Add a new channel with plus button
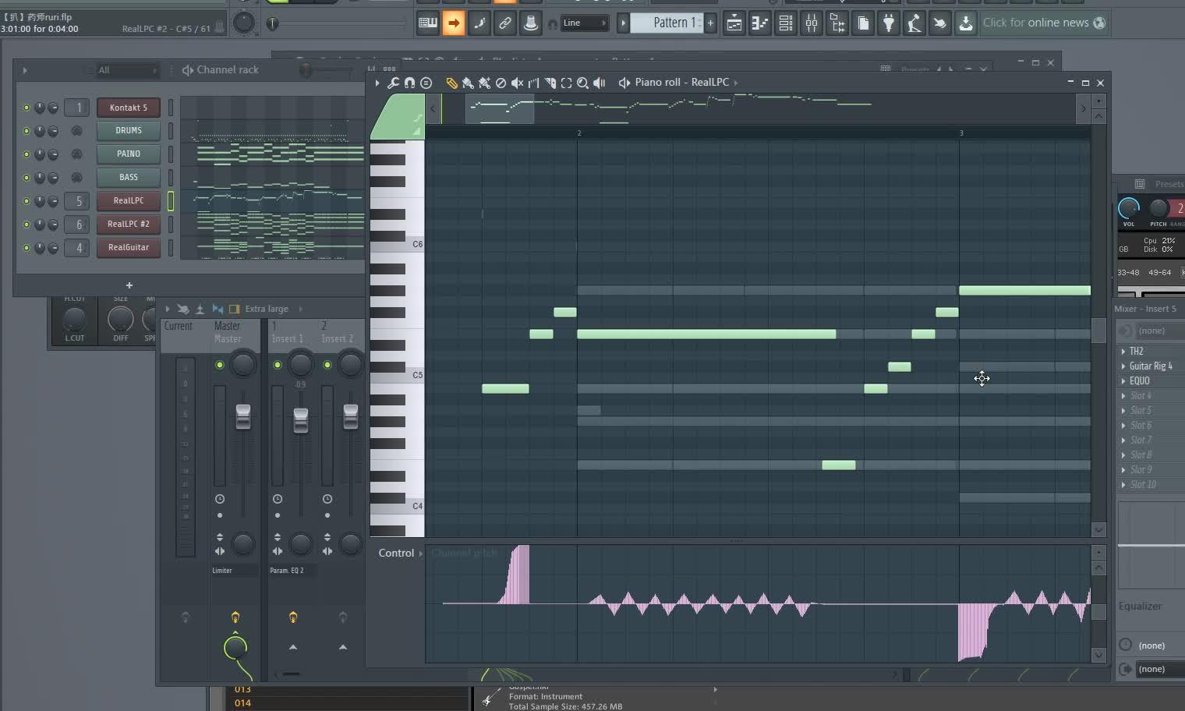Screen dimensions: 1185x711 129,285
